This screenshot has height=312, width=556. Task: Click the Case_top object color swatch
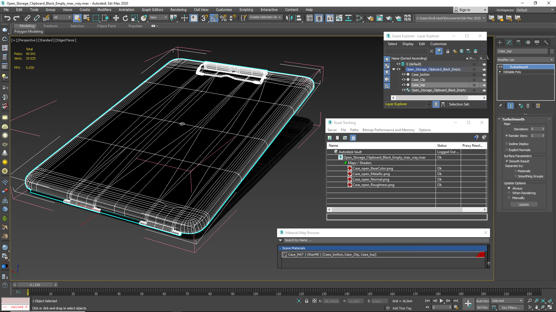coord(552,51)
